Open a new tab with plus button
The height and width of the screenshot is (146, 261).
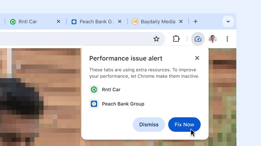[195, 22]
